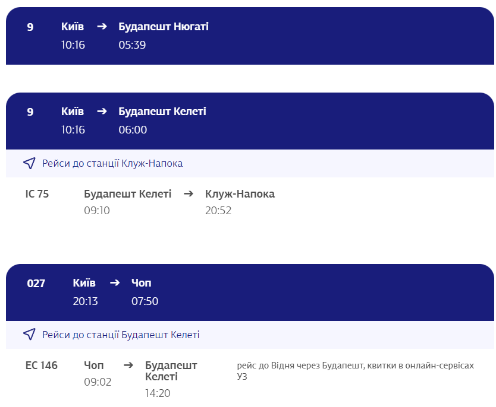Click departure time 20:13 for train 027
496x407 pixels.
click(x=85, y=301)
